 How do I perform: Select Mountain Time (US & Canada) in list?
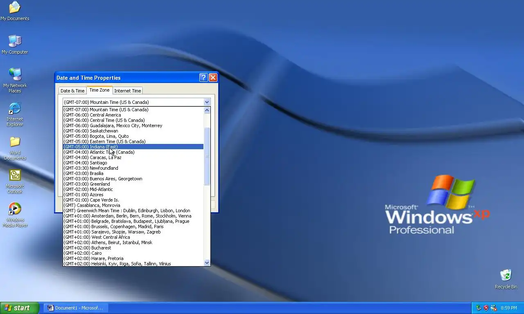133,110
